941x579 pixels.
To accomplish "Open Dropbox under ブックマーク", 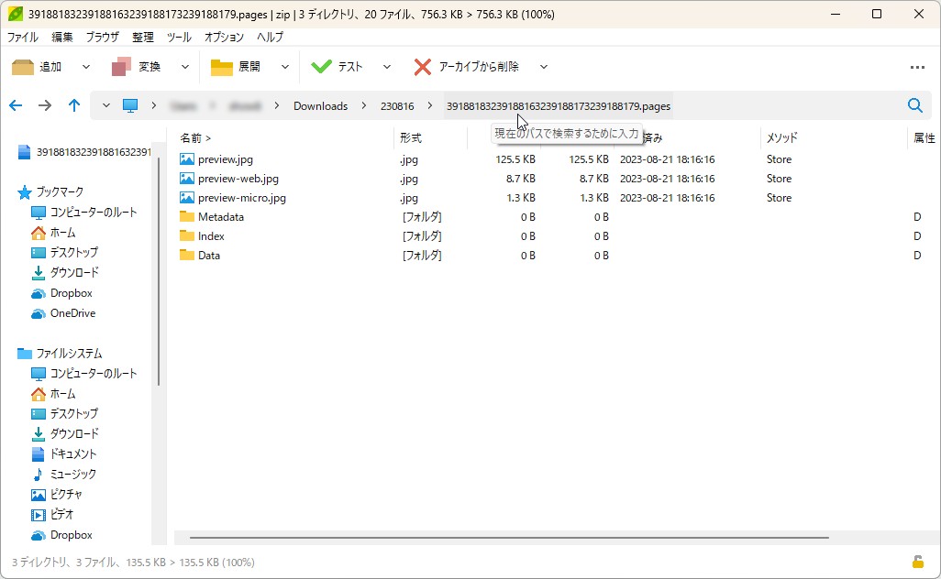I will (x=61, y=293).
